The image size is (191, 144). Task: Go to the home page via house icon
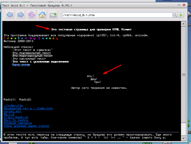tap(42, 15)
